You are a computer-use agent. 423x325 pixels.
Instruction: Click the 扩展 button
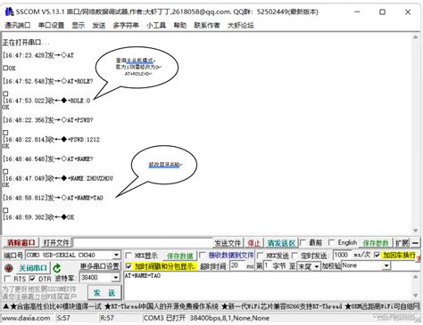point(402,243)
